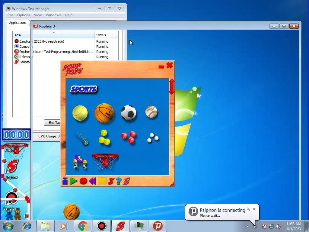Open Help menu in Task Manager
This screenshot has height=232, width=309.
pyautogui.click(x=68, y=15)
